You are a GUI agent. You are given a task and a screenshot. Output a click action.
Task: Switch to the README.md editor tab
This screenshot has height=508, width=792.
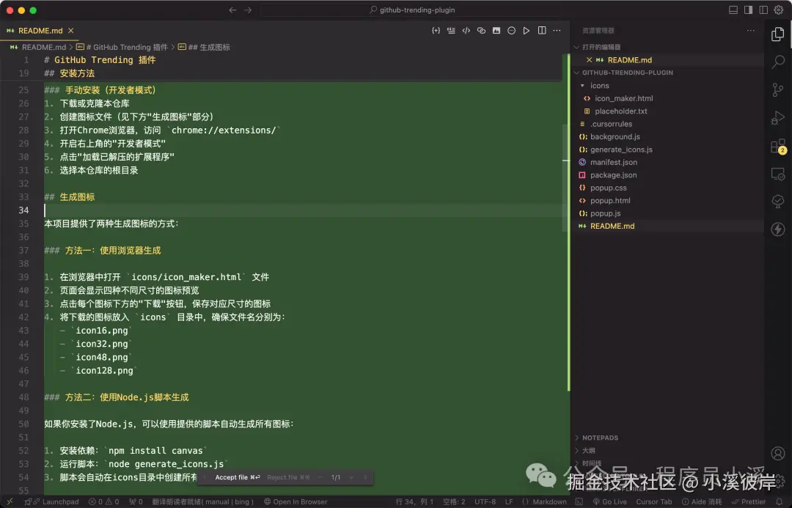point(40,30)
